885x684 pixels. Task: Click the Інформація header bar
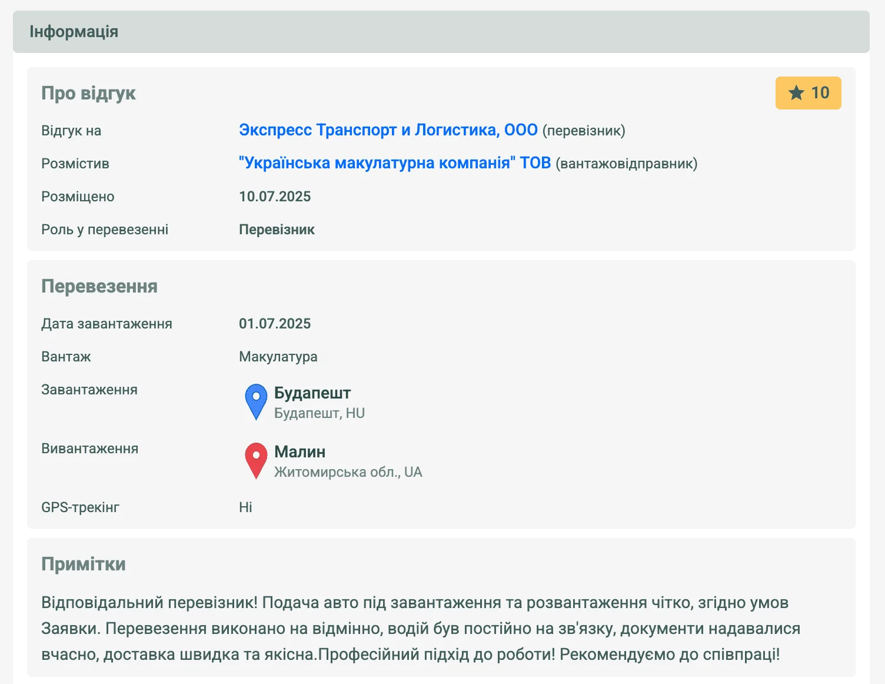(441, 32)
